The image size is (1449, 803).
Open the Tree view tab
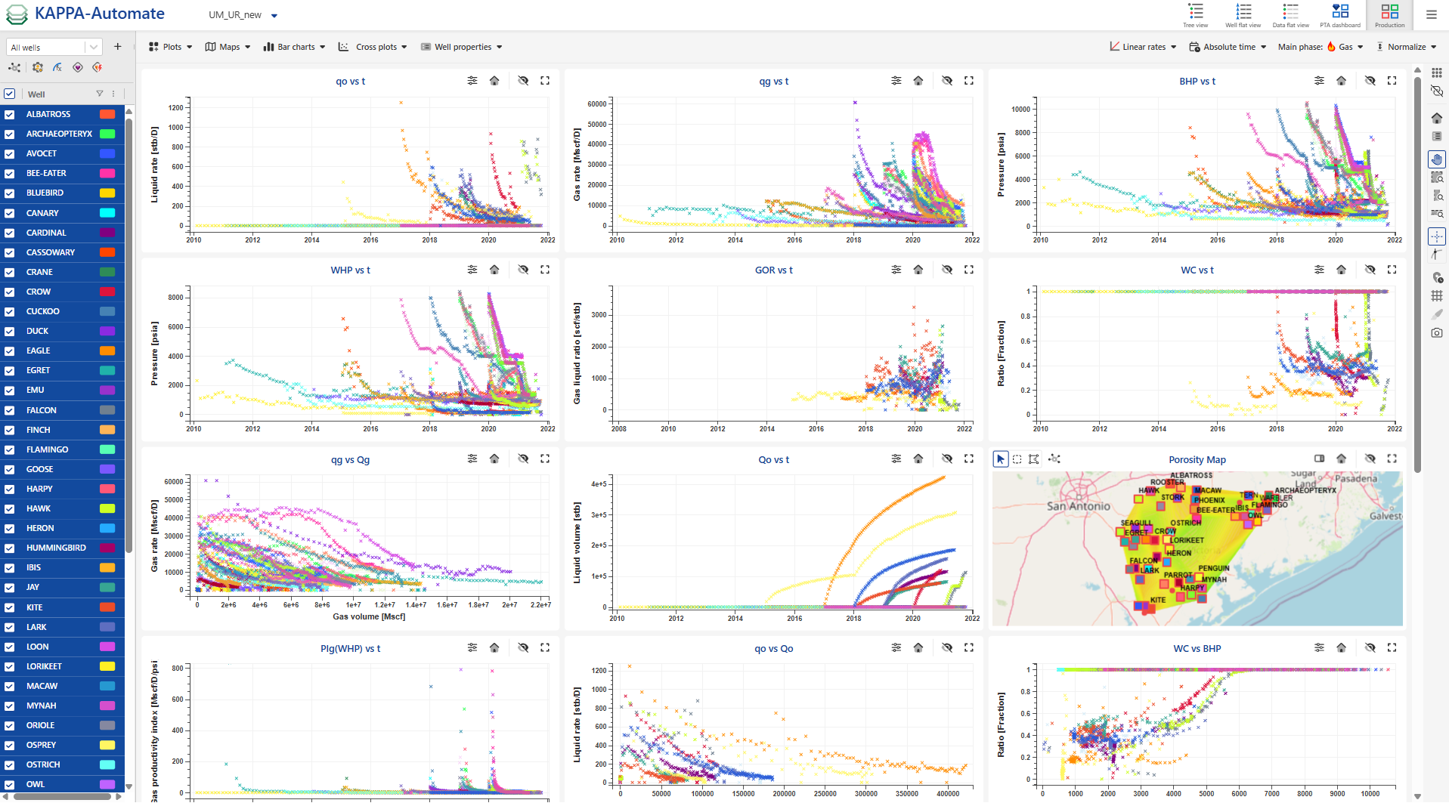coord(1195,15)
